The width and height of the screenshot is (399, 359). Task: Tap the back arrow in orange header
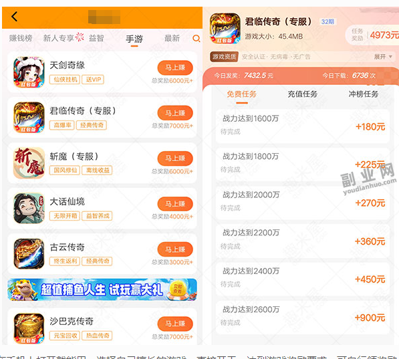(x=15, y=17)
